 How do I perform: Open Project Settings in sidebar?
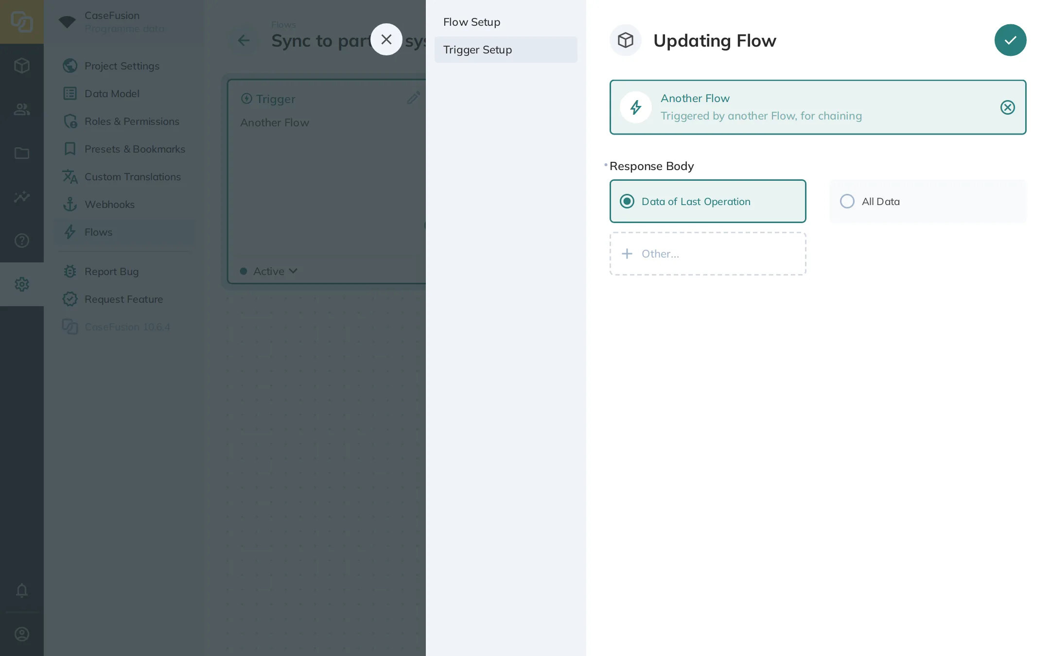pos(124,66)
